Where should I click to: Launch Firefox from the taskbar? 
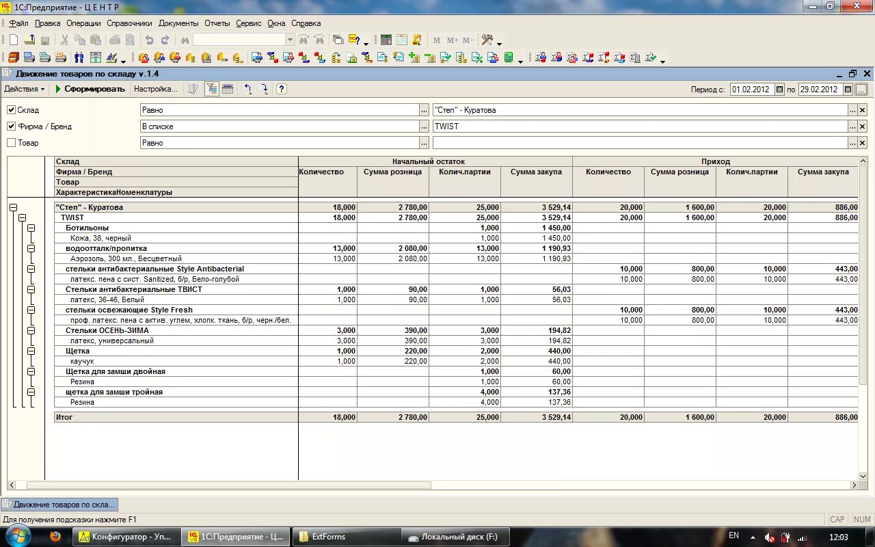(56, 537)
